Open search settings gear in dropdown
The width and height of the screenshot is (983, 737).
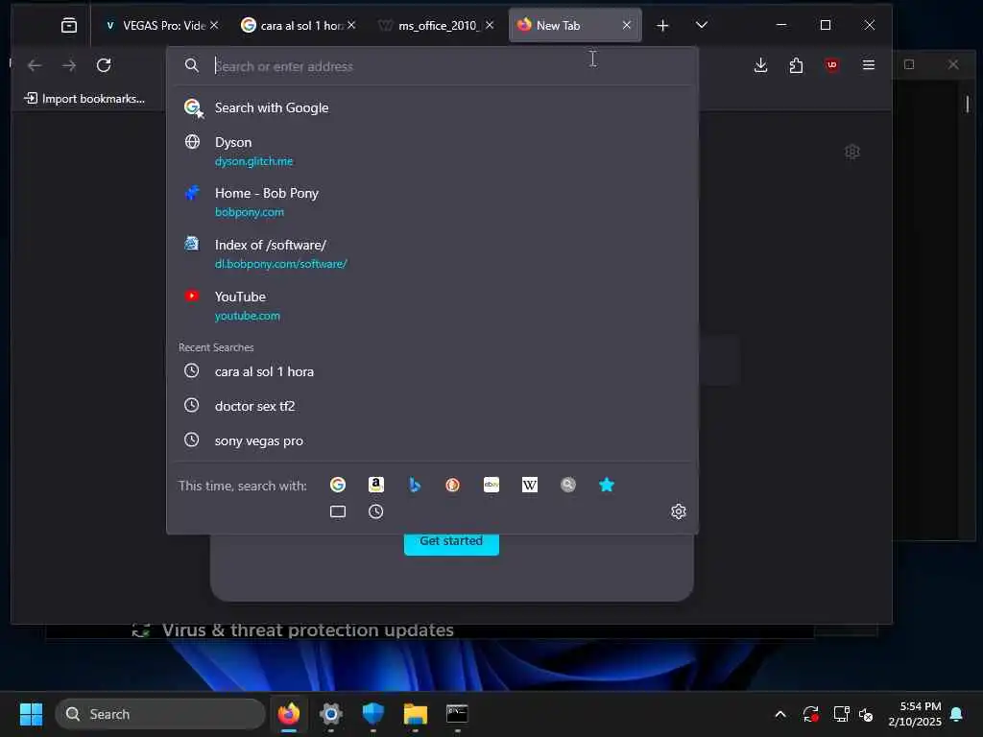(x=679, y=511)
